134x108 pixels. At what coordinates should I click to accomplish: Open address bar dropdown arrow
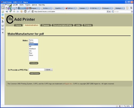110,12
